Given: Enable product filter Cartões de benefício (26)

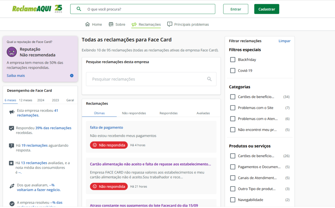Looking at the screenshot, I should click(233, 156).
